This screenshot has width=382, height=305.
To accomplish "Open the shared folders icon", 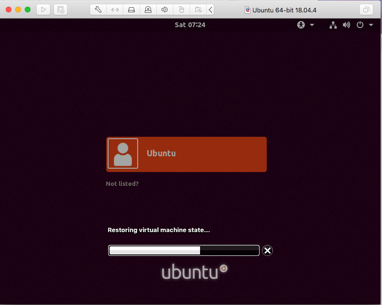I will pos(198,10).
